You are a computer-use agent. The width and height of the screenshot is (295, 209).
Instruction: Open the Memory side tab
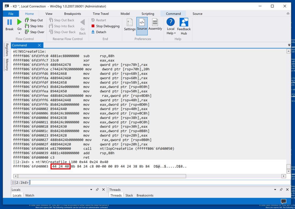(7, 65)
